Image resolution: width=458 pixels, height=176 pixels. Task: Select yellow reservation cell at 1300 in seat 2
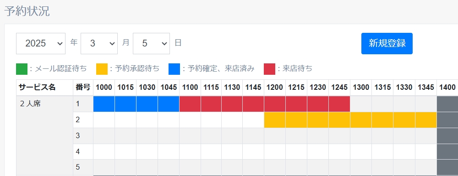click(361, 120)
